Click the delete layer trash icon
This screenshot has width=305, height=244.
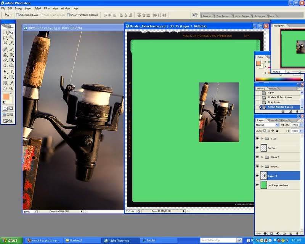click(x=297, y=233)
